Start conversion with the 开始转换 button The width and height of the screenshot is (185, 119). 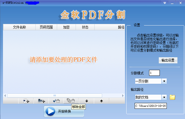64,111
